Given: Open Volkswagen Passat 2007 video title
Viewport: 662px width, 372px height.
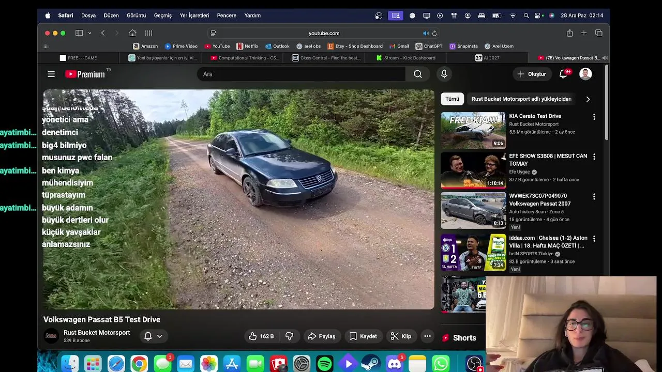Looking at the screenshot, I should pyautogui.click(x=540, y=200).
